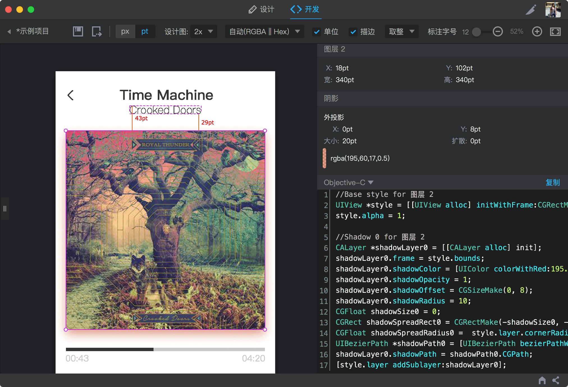Click the shadow color swatch rgba(195,60,17,0.5)
Screen dimensions: 568x387
(x=325, y=158)
